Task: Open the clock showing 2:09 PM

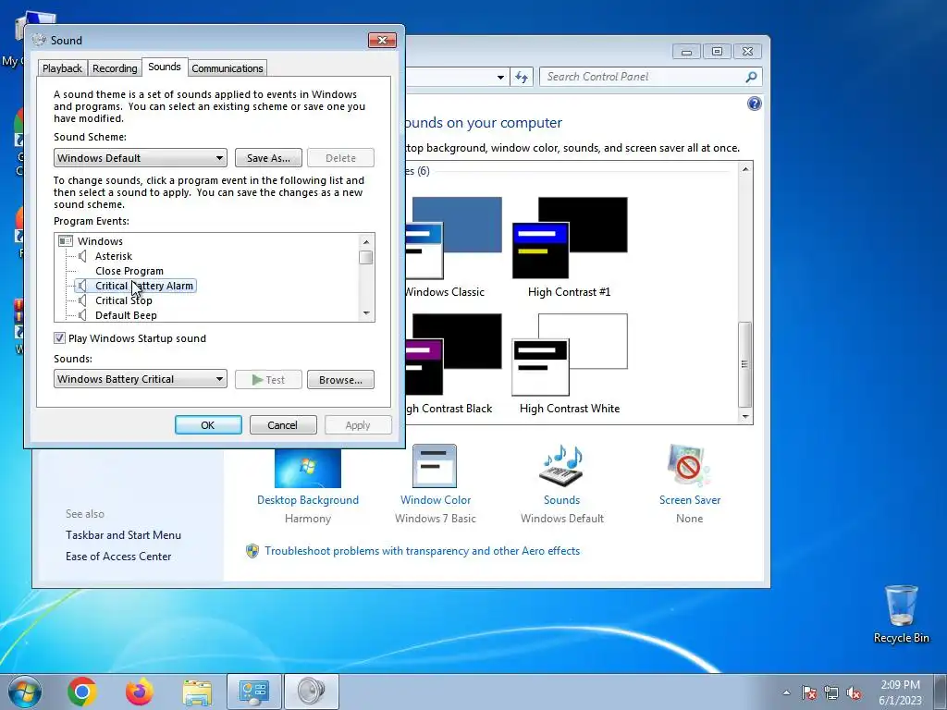Action: [900, 692]
